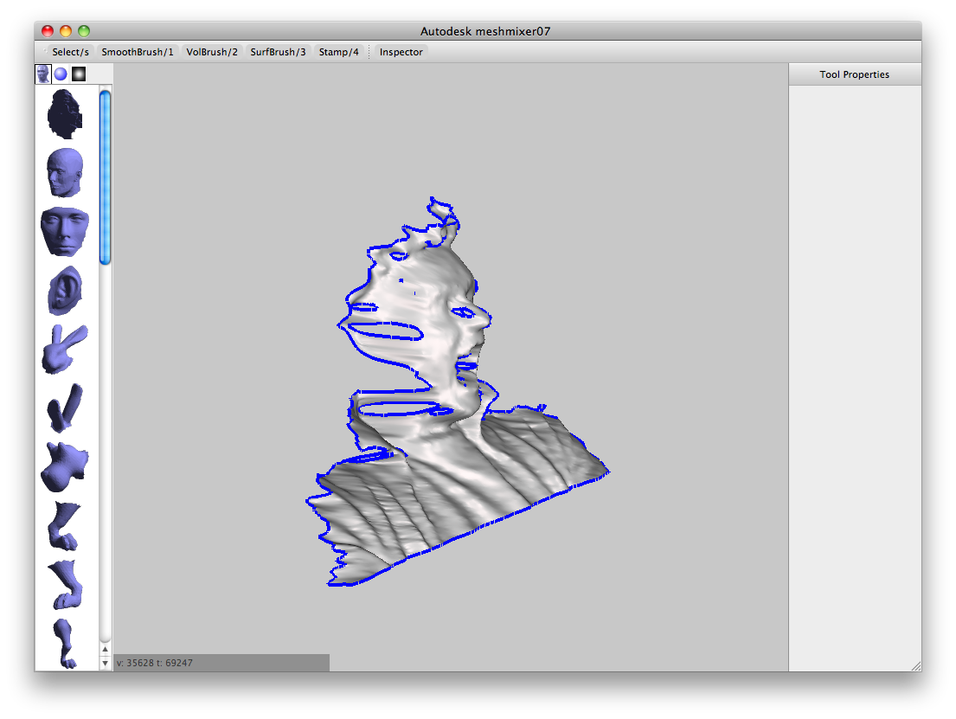Select the mesh parts library tab icon

[x=42, y=74]
